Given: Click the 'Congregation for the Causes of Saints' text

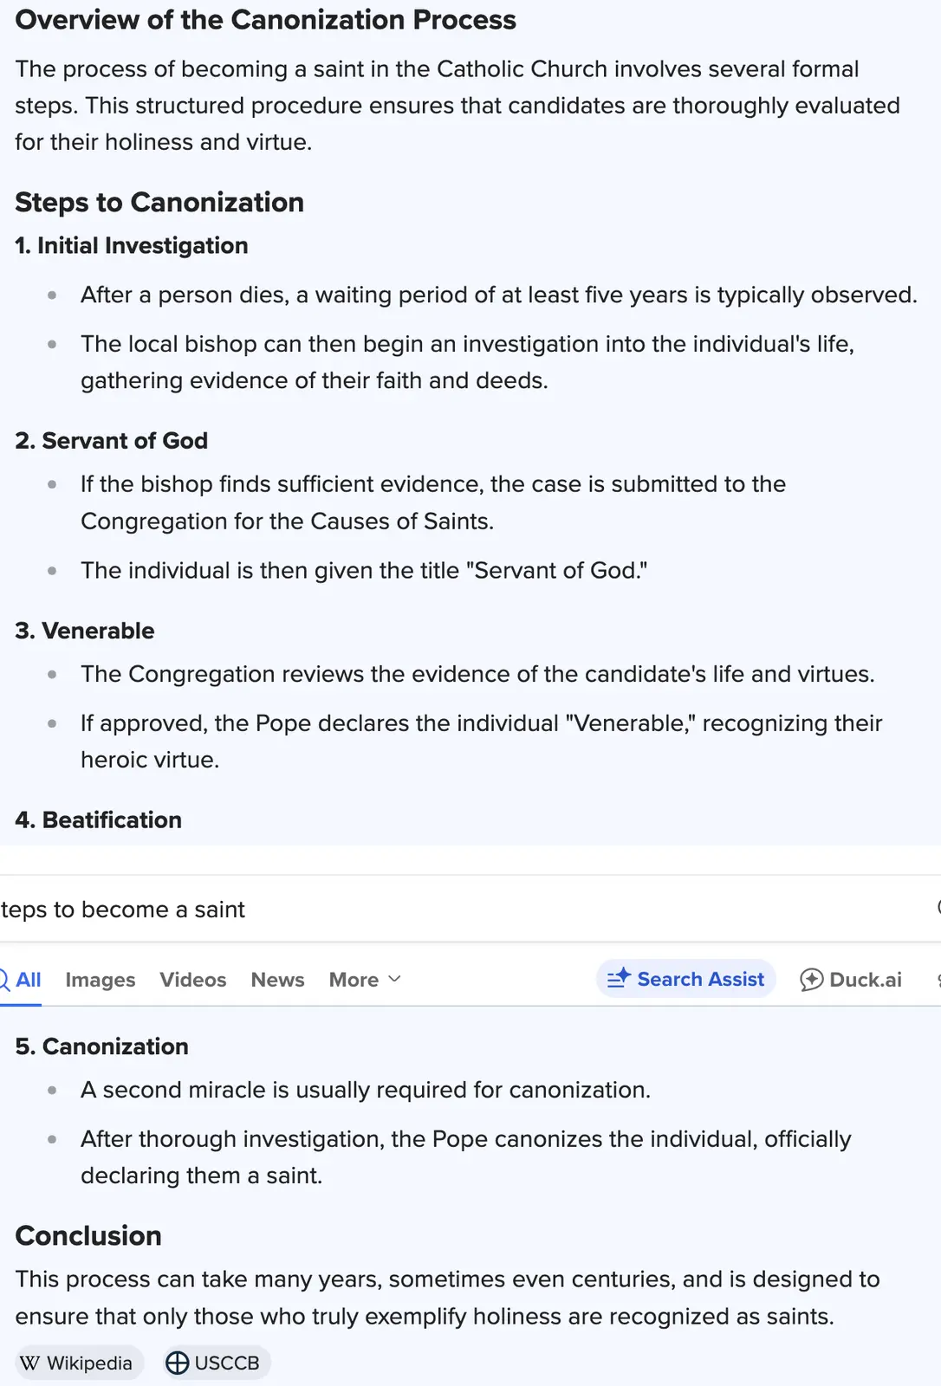Looking at the screenshot, I should [x=287, y=521].
